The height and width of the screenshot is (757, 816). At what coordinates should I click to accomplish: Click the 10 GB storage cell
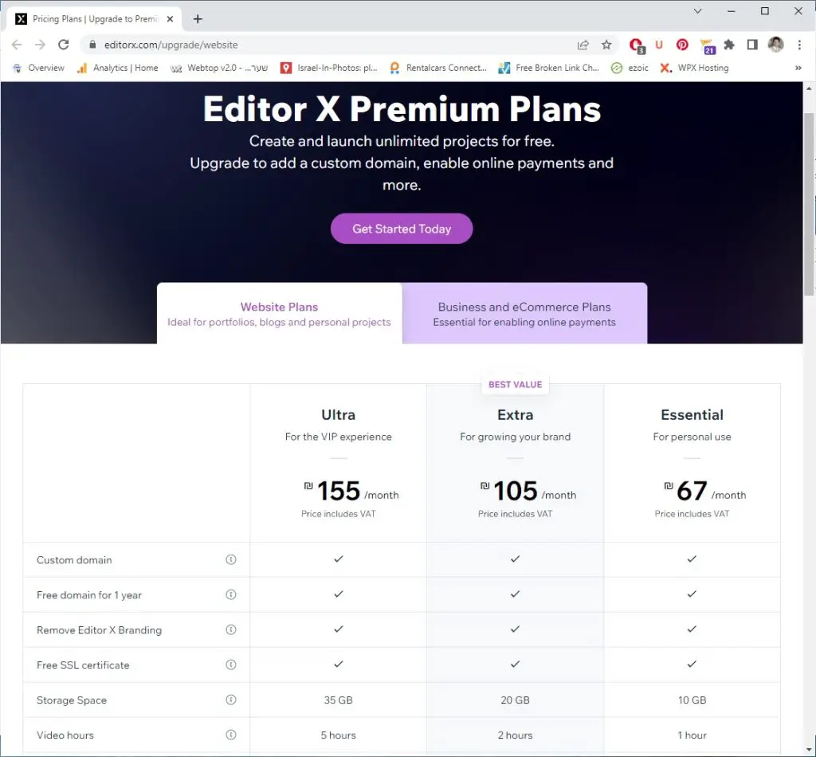pos(692,700)
